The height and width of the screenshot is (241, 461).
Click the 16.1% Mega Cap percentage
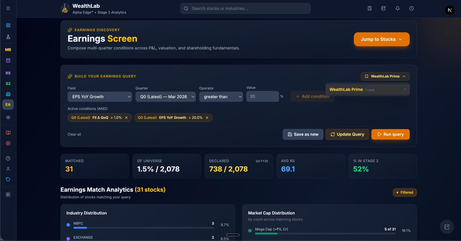406,231
